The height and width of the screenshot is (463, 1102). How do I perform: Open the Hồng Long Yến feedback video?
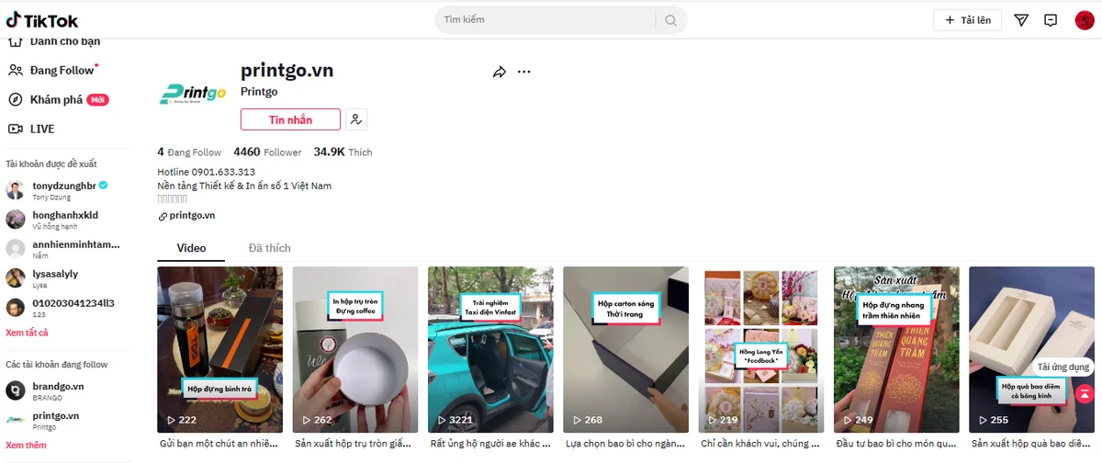761,349
